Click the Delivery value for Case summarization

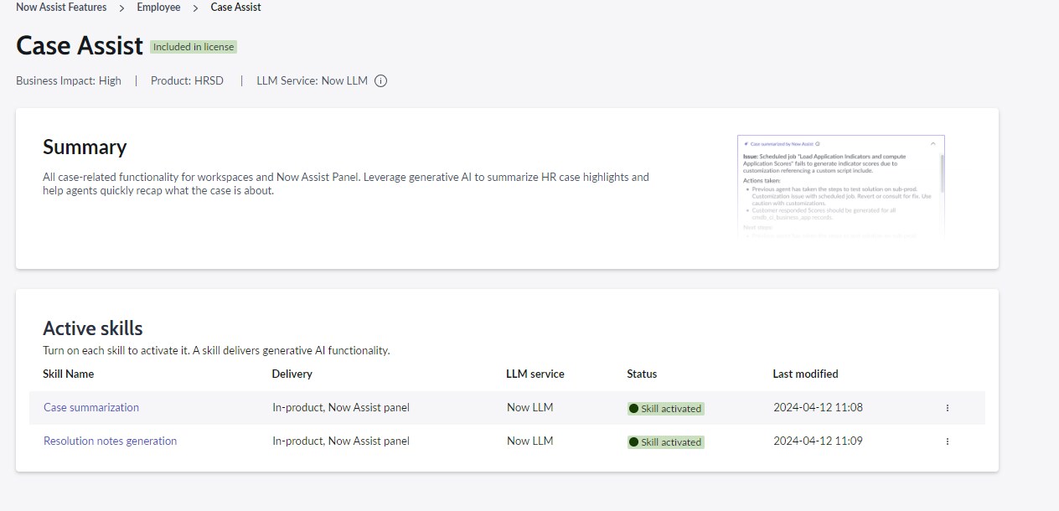pyautogui.click(x=341, y=408)
